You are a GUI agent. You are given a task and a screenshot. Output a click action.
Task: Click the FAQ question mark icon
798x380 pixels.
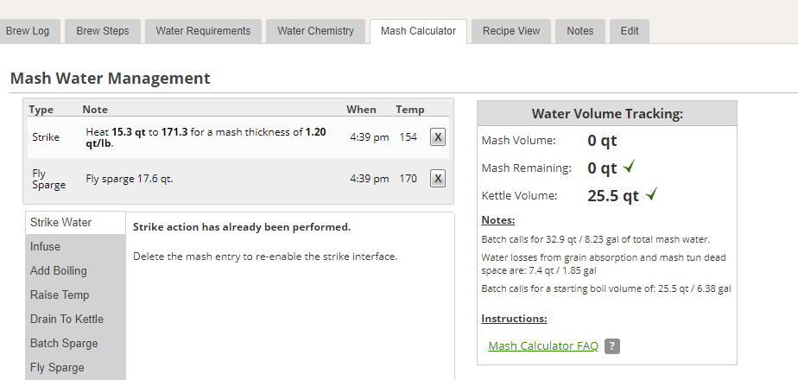pos(612,346)
